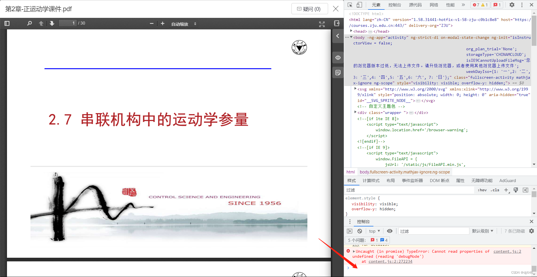The height and width of the screenshot is (277, 537).
Task: Open the 事件监听器 pane tab
Action: coord(413,181)
